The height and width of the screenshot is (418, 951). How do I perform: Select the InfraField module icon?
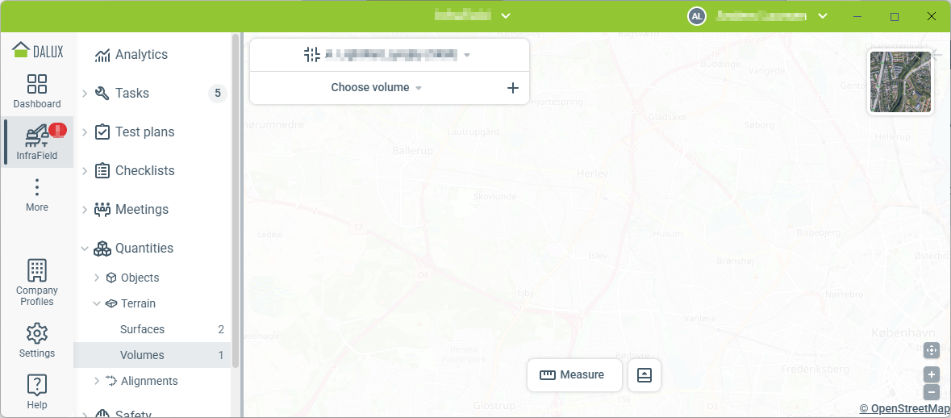[37, 142]
